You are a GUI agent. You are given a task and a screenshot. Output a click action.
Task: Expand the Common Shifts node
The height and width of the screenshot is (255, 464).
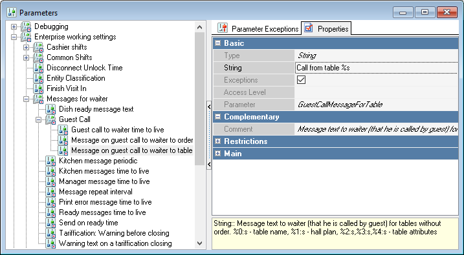(26, 57)
